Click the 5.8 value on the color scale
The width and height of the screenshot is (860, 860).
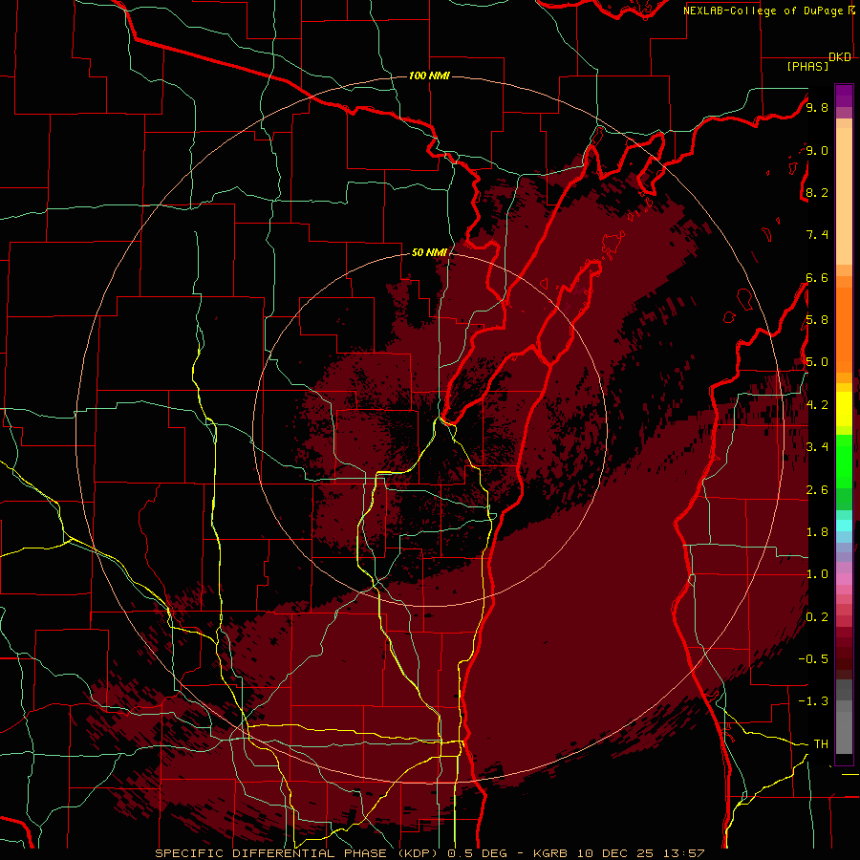817,320
